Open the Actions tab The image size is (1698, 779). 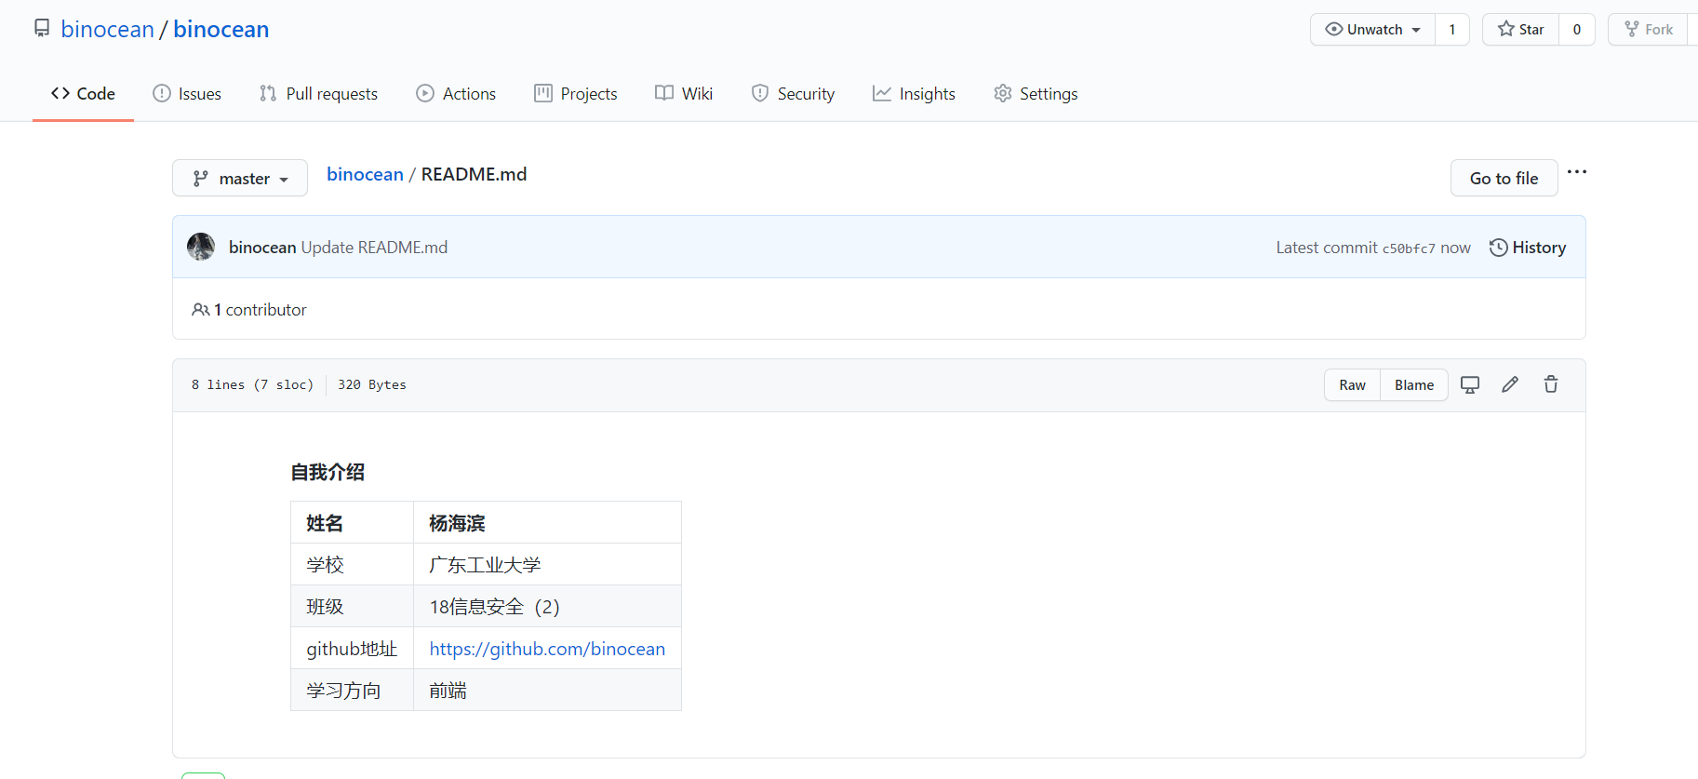point(456,94)
